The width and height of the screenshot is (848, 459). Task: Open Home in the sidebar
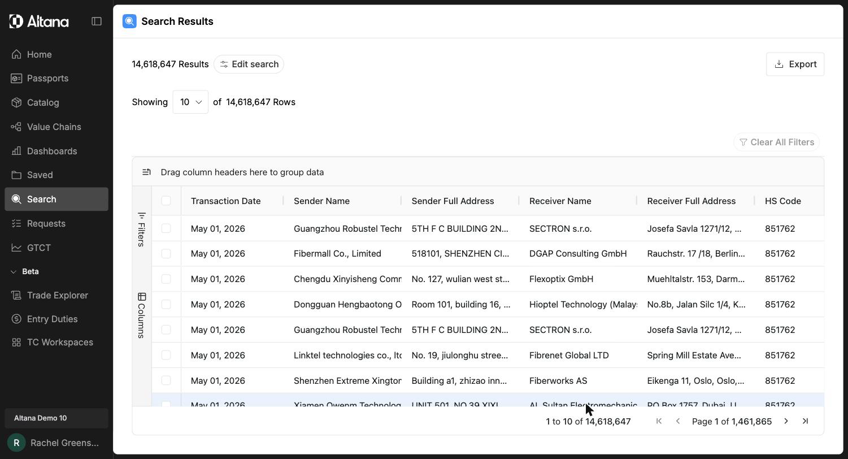pos(56,54)
